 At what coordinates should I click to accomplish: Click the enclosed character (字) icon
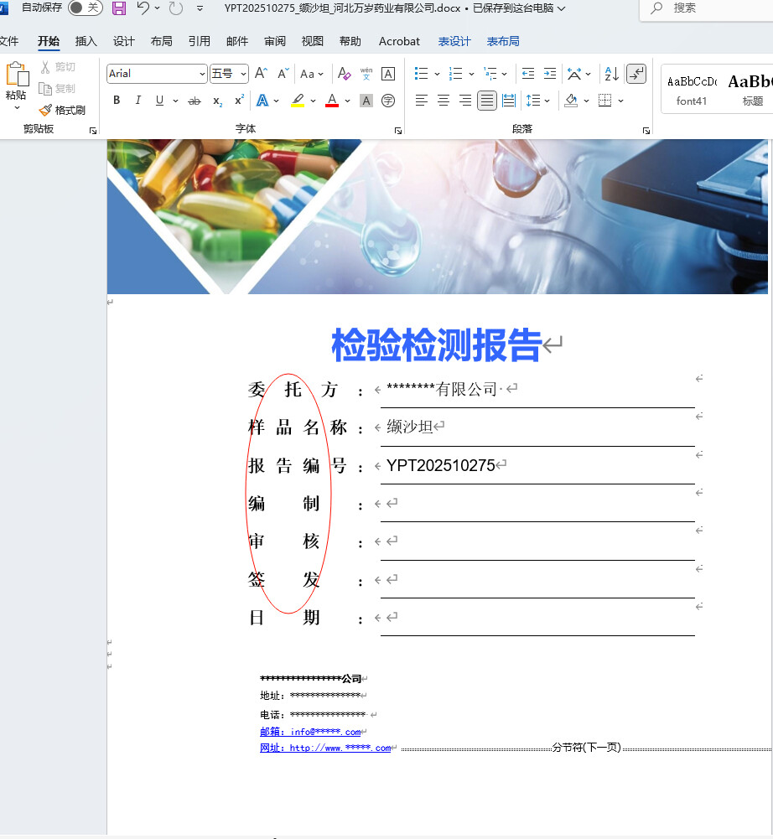(x=388, y=101)
